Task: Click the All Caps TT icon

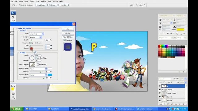Action: tap(168, 34)
